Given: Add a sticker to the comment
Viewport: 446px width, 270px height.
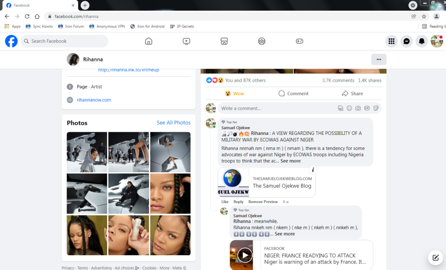Looking at the screenshot, I should coord(376,108).
